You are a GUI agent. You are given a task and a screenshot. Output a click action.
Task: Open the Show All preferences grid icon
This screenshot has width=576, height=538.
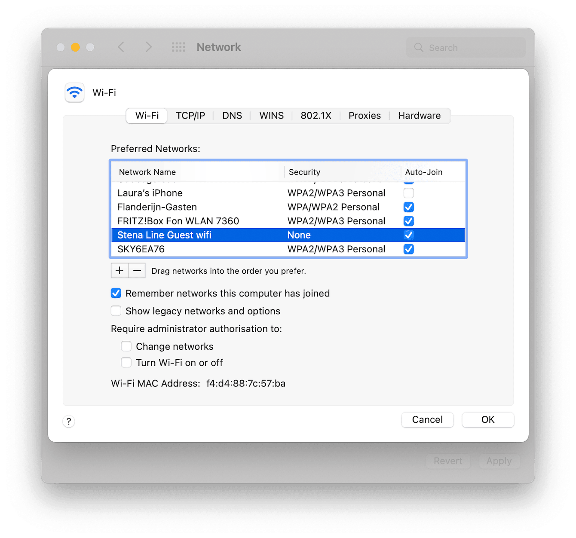(x=178, y=47)
